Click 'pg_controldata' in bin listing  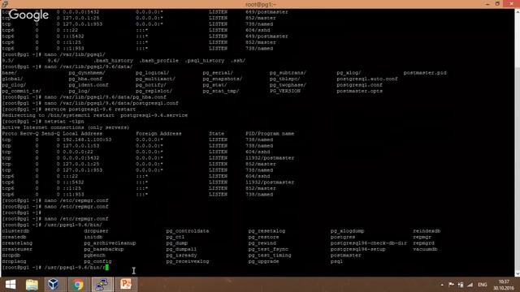188,230
